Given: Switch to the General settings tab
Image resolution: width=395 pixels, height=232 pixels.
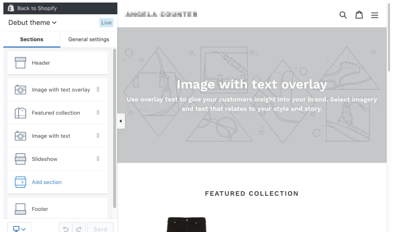Looking at the screenshot, I should point(89,39).
